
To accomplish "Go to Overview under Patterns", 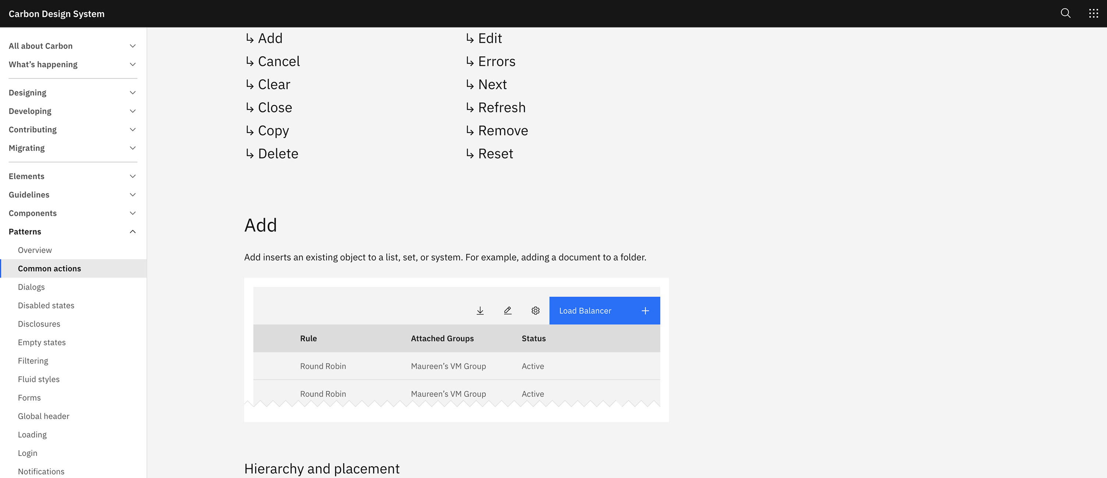I will tap(35, 250).
